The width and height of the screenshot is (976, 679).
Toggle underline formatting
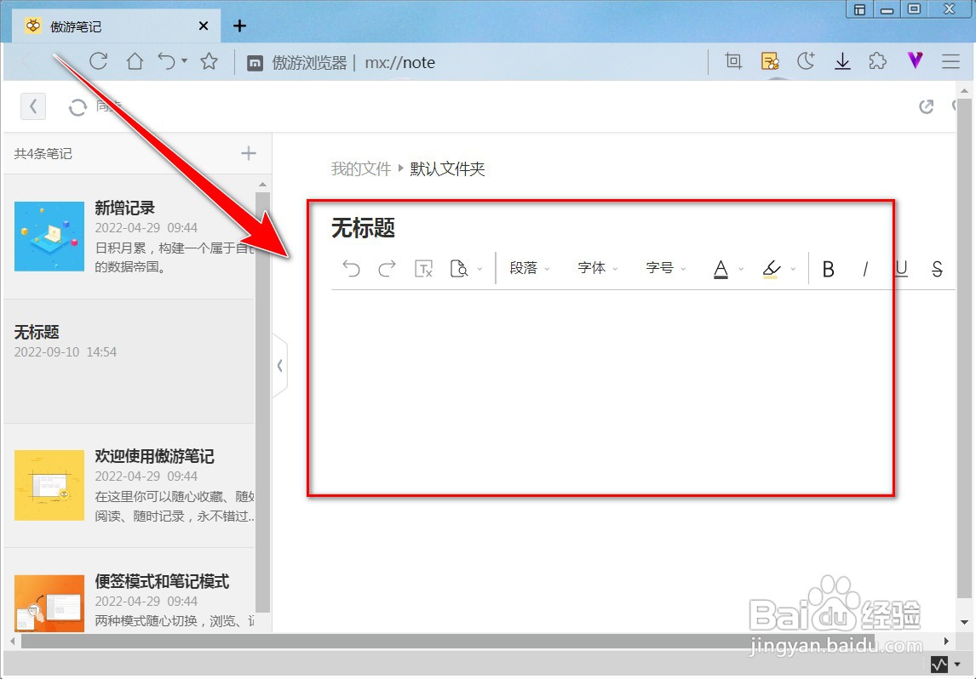901,269
